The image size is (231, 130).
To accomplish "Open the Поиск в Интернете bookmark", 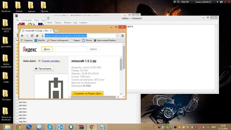I will coord(58,40).
